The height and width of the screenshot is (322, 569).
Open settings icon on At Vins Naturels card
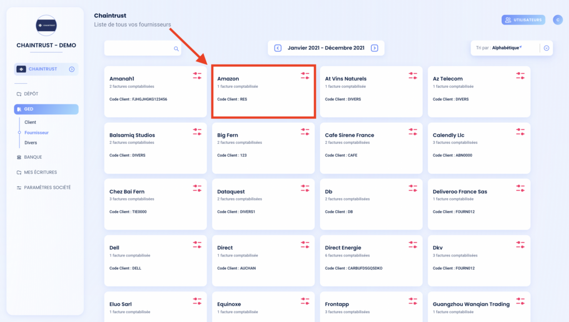point(413,76)
